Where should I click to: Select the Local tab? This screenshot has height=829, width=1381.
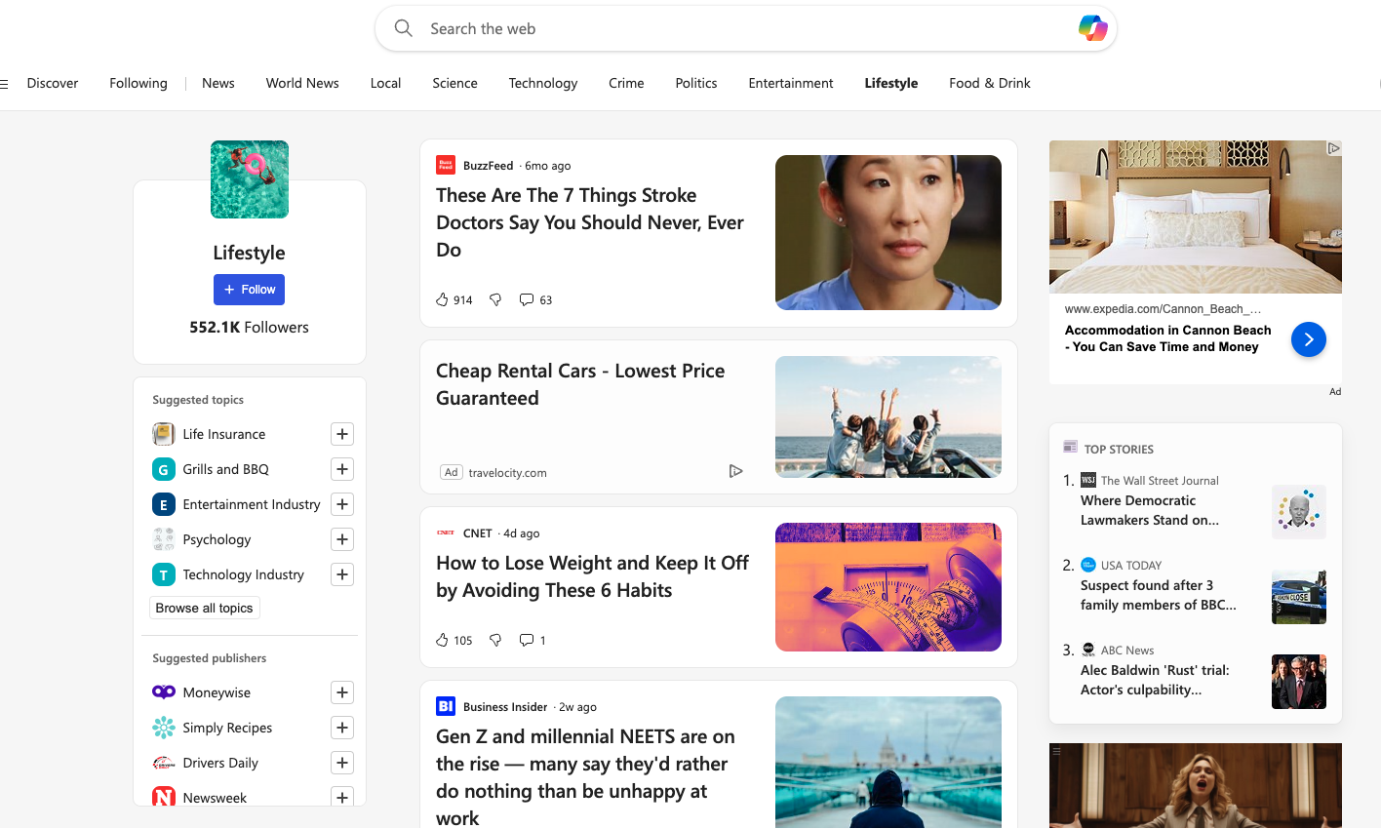coord(385,84)
